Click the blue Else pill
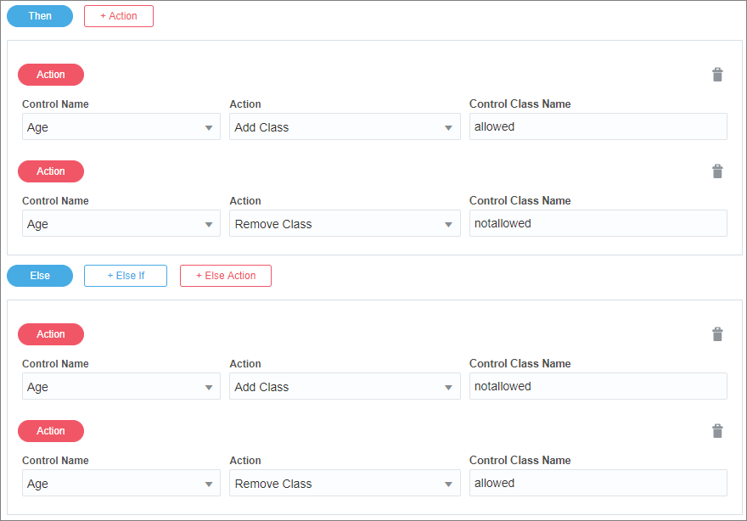 pyautogui.click(x=40, y=276)
